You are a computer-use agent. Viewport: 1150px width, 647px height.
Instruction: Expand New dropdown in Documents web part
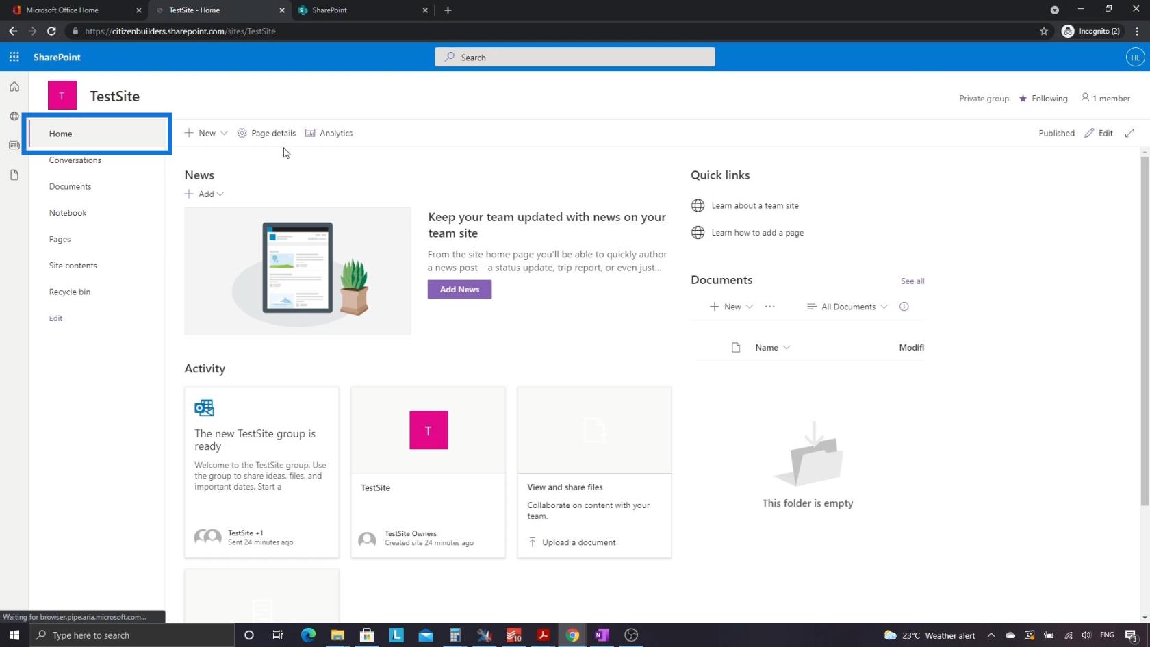tap(731, 307)
